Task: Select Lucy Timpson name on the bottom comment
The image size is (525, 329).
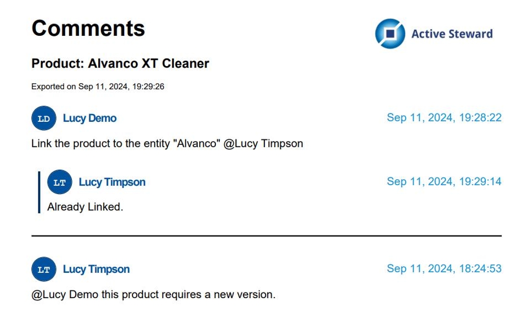Action: [96, 269]
